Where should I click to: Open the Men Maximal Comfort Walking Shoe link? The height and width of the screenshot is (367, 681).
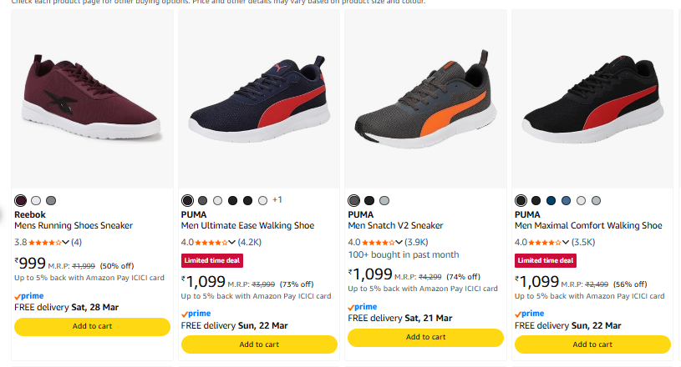(588, 225)
